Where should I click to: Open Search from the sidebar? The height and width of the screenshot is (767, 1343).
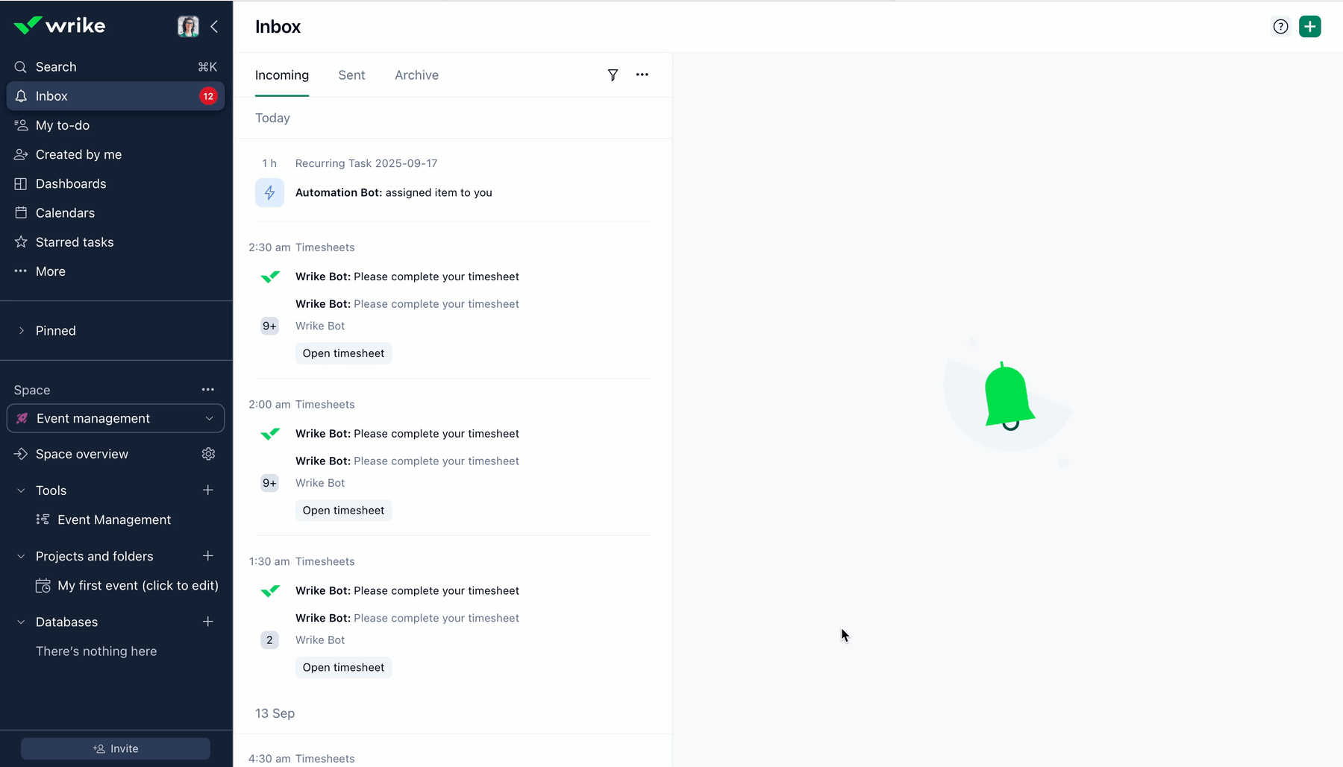click(55, 66)
